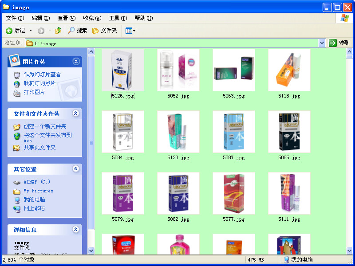Click the 打印图片 link
Viewport: 355px width, 266px height.
coord(34,92)
